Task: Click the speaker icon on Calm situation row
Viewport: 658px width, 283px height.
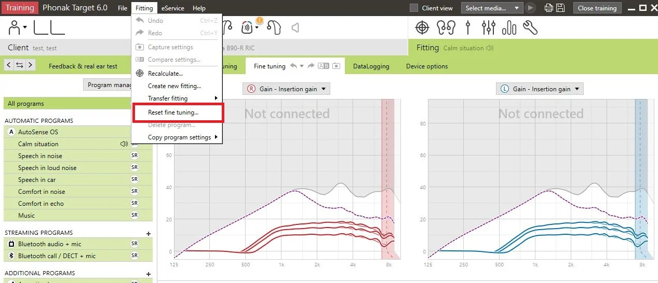Action: pyautogui.click(x=124, y=144)
